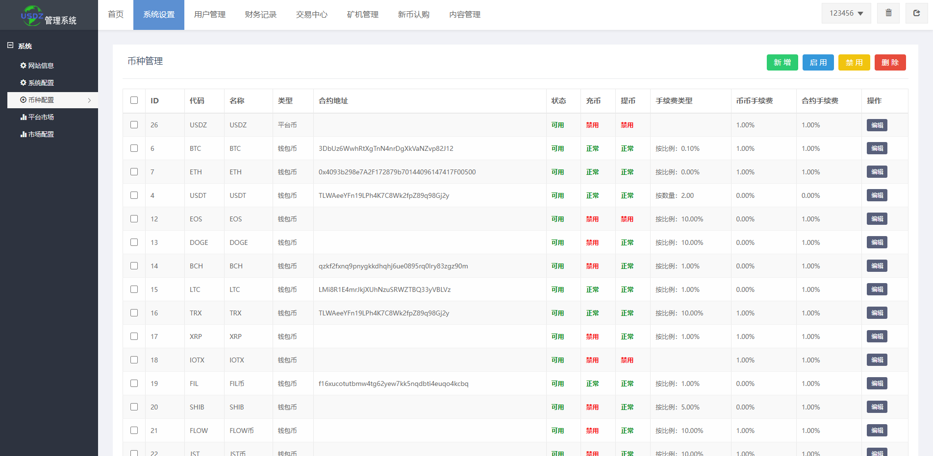This screenshot has height=456, width=933.
Task: Click 编辑 on the ETH row
Action: click(x=877, y=171)
